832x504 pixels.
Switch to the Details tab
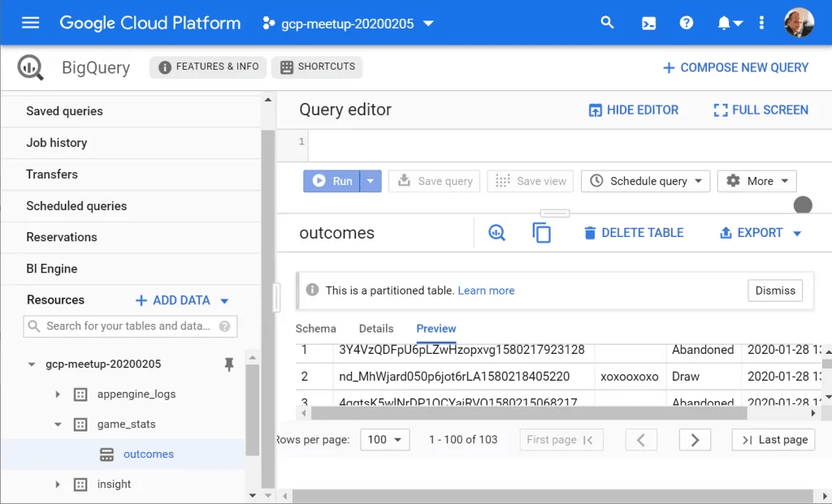click(x=376, y=329)
